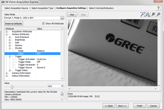Click the Test button
Image resolution: width=164 pixels, height=110 pixels.
coord(72,15)
